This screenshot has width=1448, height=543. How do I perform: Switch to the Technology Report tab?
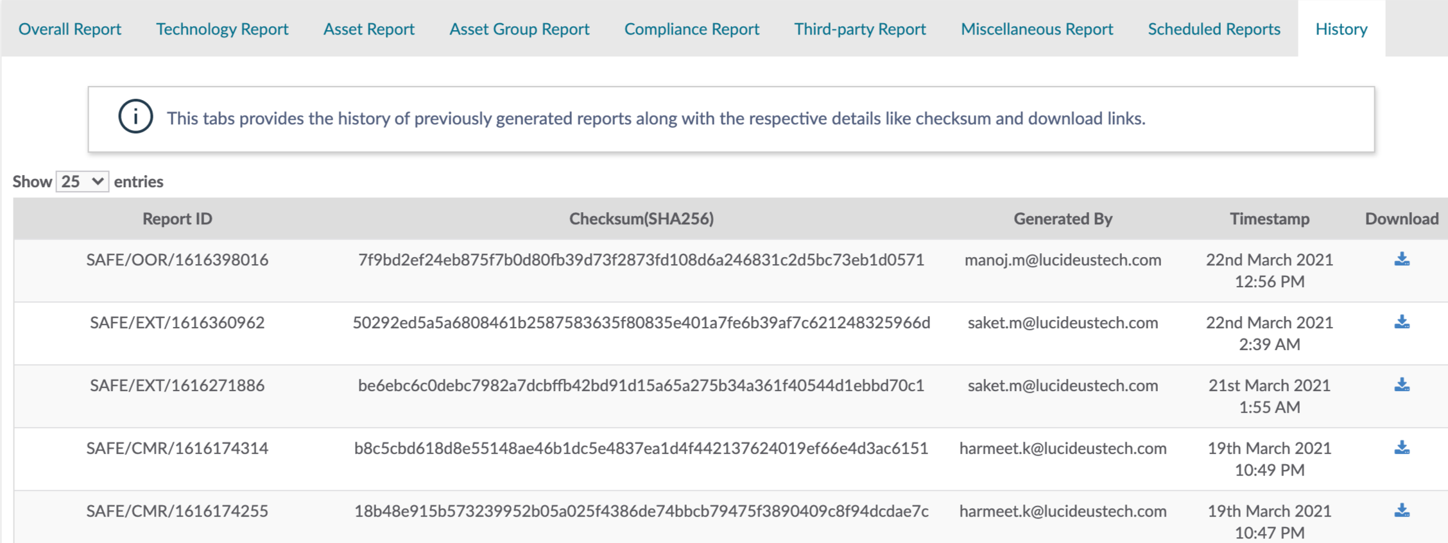click(222, 29)
